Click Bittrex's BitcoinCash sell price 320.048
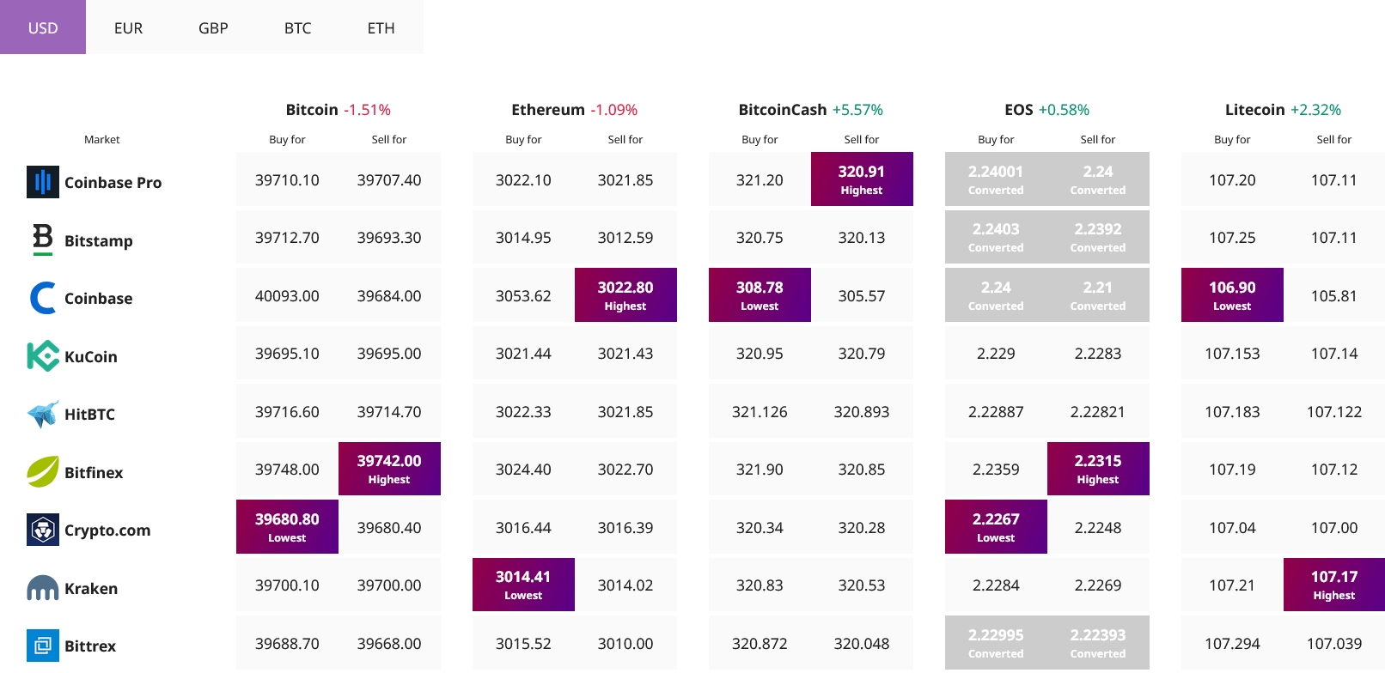The width and height of the screenshot is (1385, 673). [862, 644]
